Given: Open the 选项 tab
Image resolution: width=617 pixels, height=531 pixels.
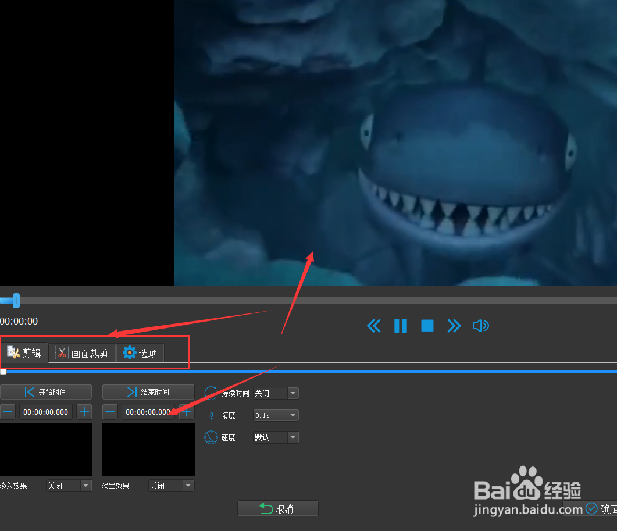Looking at the screenshot, I should (140, 353).
